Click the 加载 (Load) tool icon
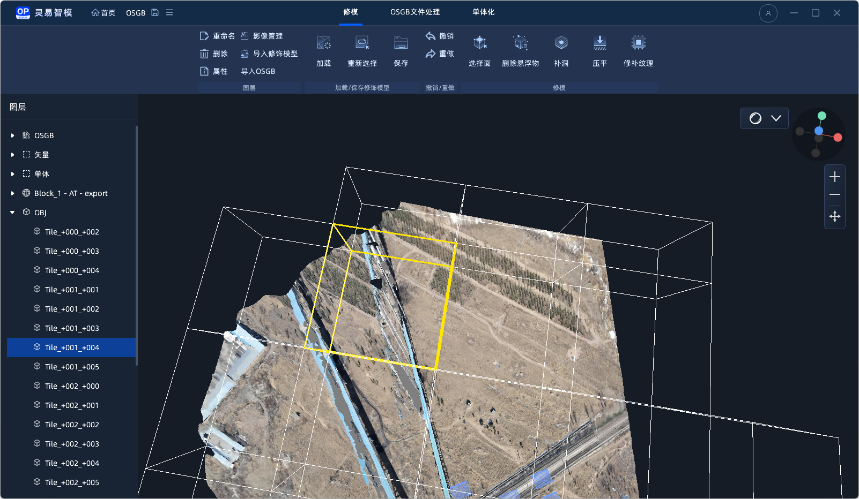The height and width of the screenshot is (499, 859). click(x=323, y=43)
